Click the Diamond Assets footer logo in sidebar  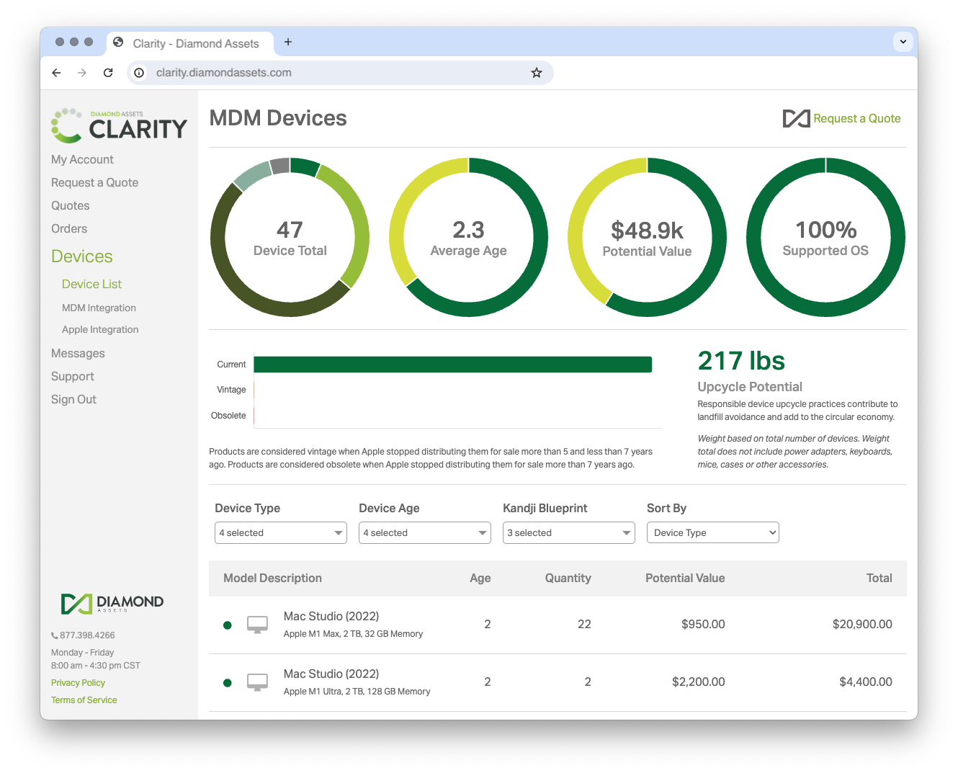click(x=112, y=603)
